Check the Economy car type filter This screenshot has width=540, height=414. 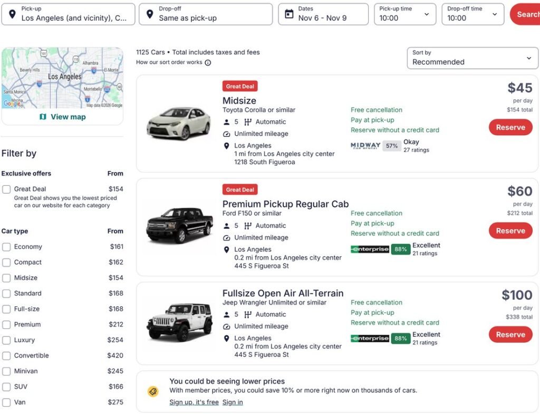click(x=6, y=247)
